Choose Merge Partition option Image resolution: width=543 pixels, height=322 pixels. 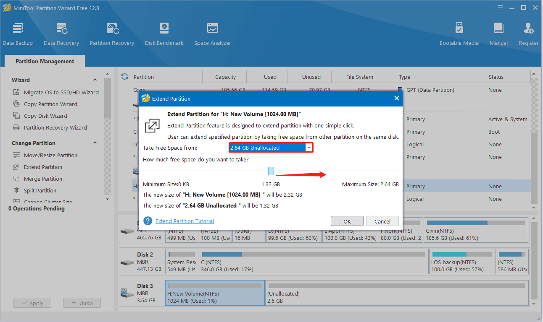click(x=43, y=179)
